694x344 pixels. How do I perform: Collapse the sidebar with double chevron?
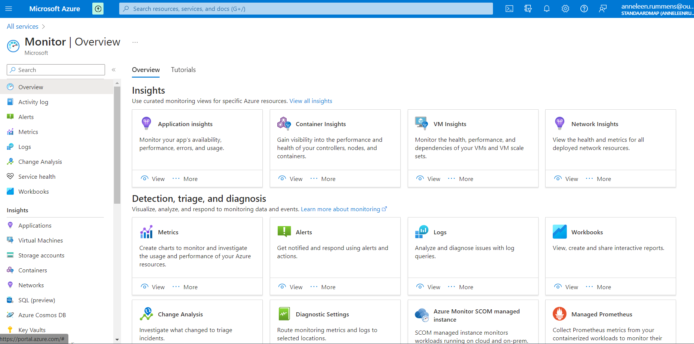(114, 70)
